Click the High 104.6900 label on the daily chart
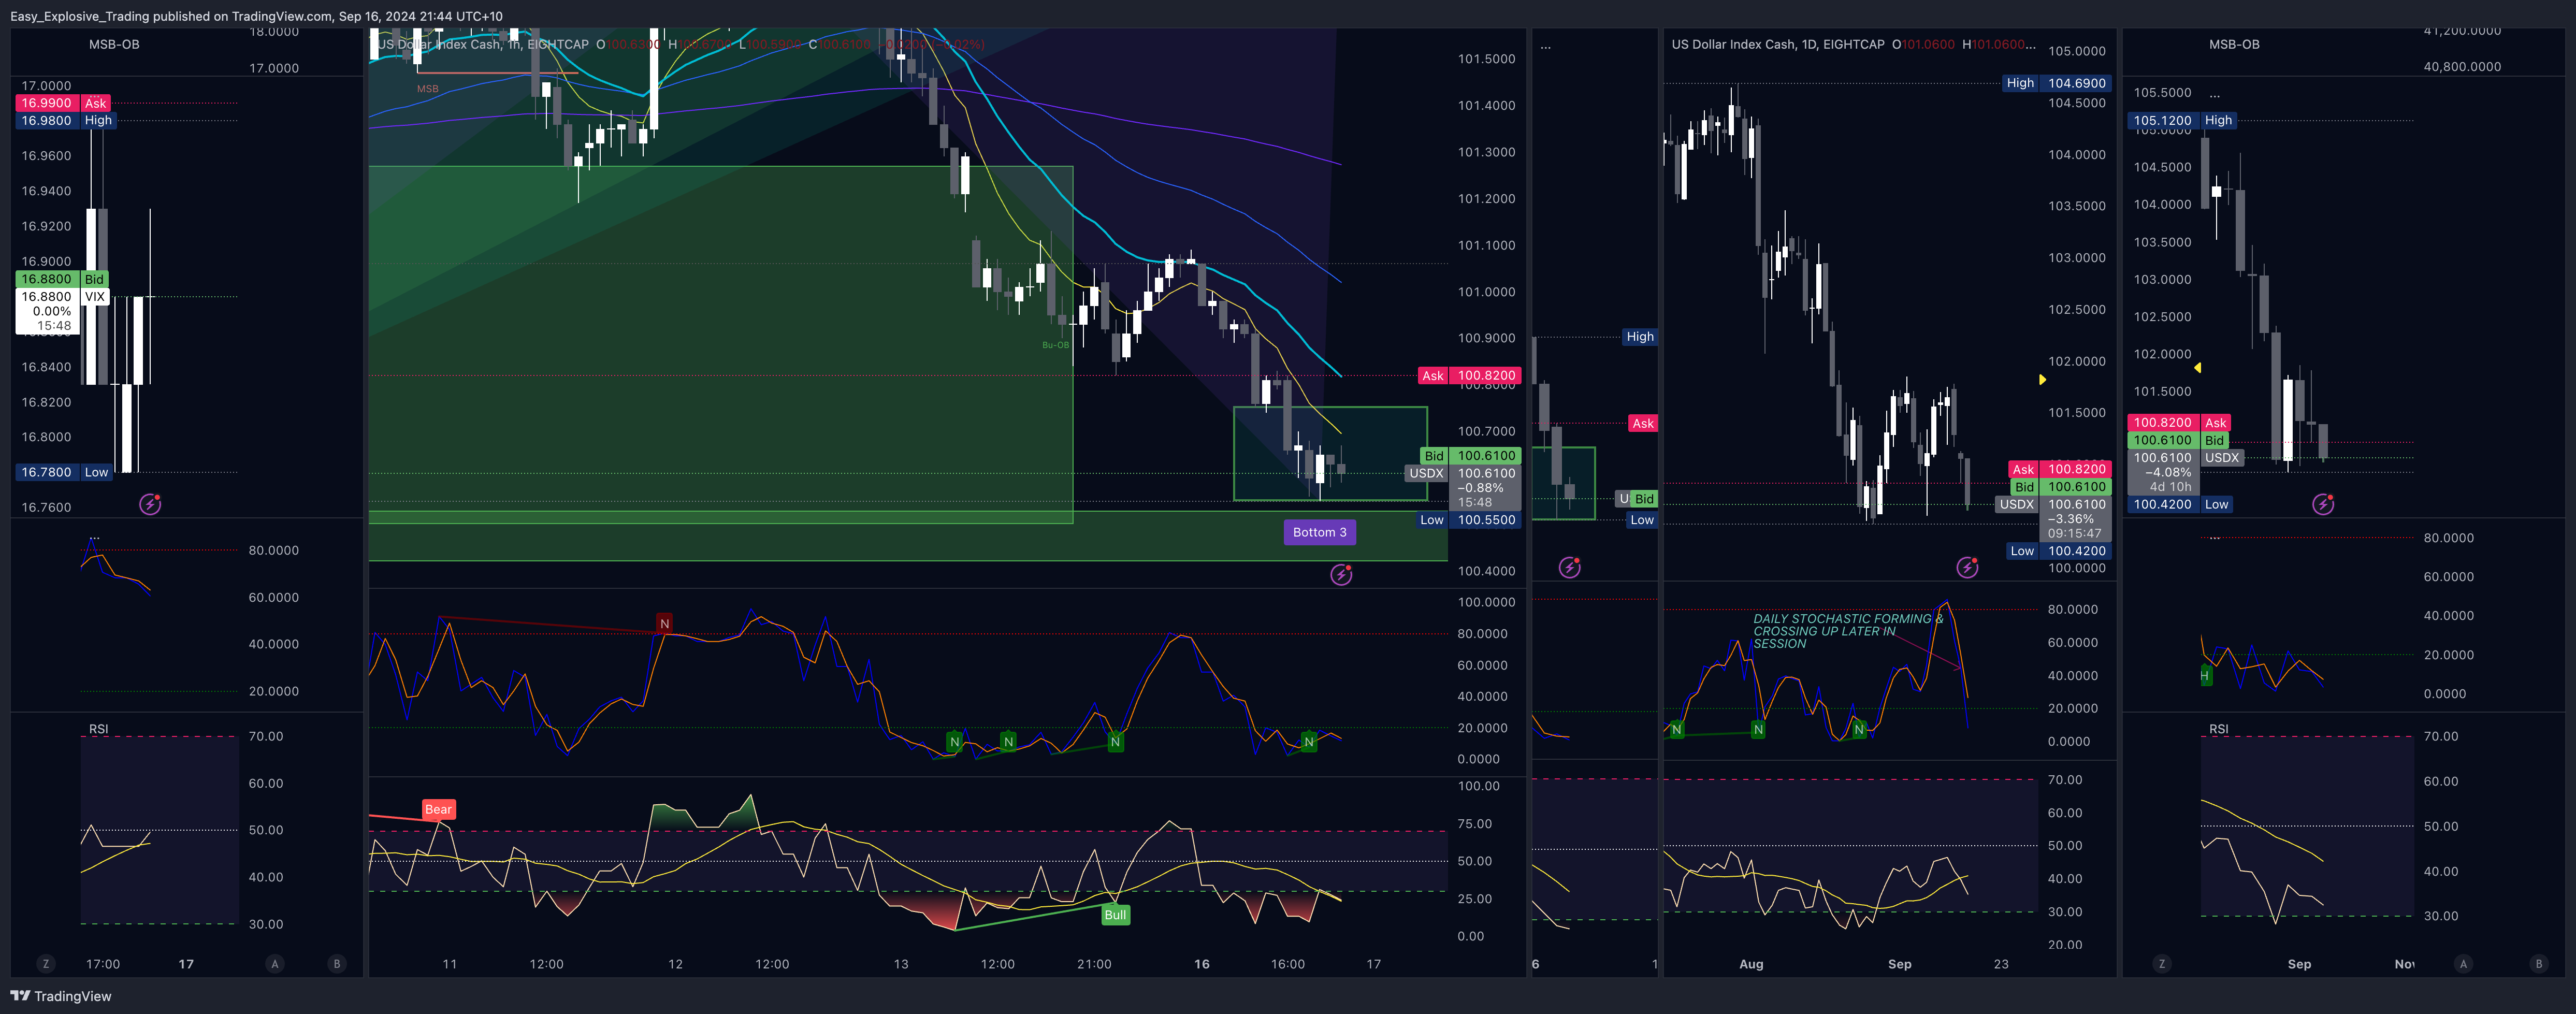The height and width of the screenshot is (1014, 2576). click(2057, 83)
